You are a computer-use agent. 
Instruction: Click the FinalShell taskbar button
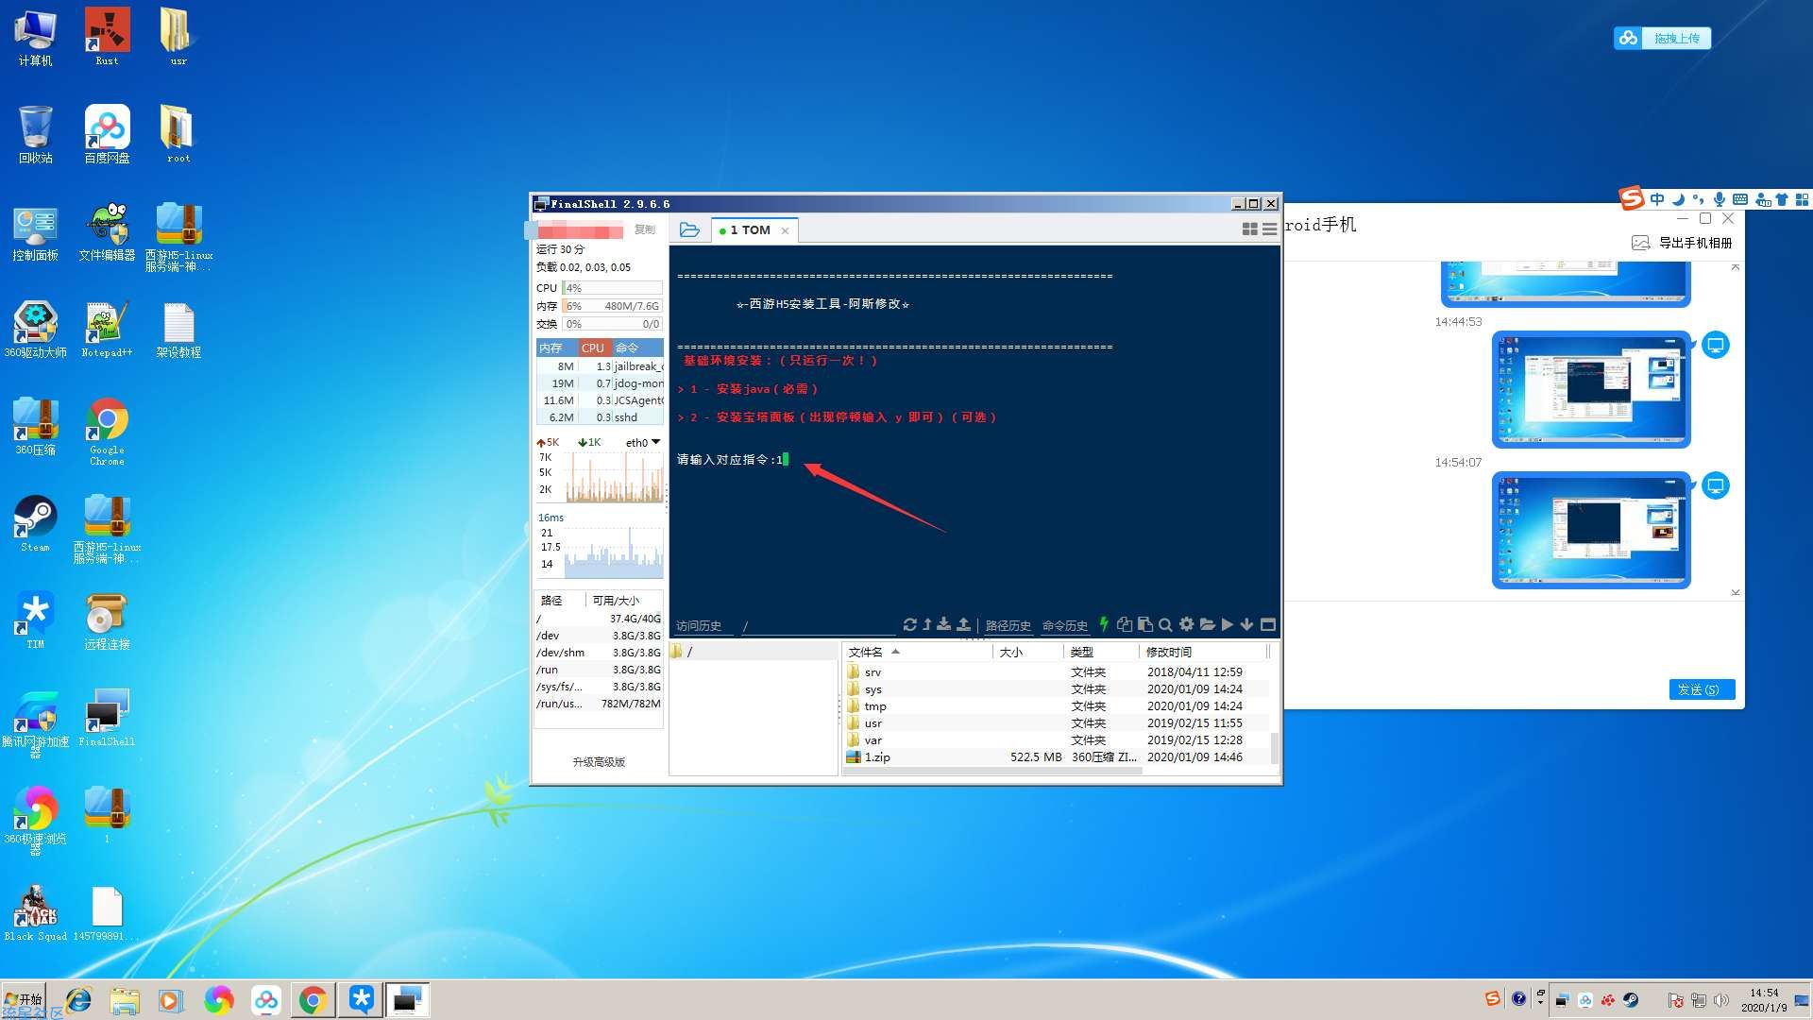(x=407, y=999)
